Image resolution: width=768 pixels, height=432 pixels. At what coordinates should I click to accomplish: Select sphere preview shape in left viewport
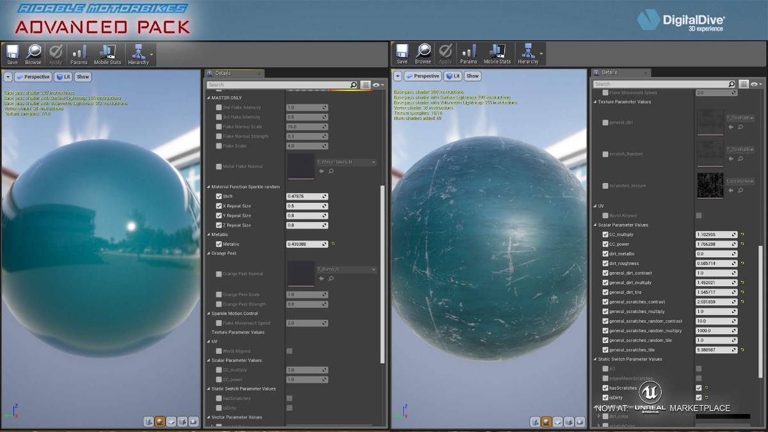(x=160, y=422)
